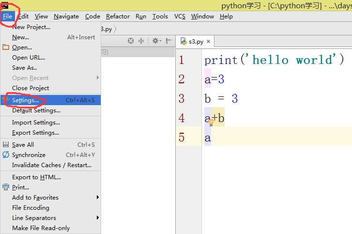Click the collapse all icon in project panel
The image size is (352, 234).
pyautogui.click(x=141, y=41)
